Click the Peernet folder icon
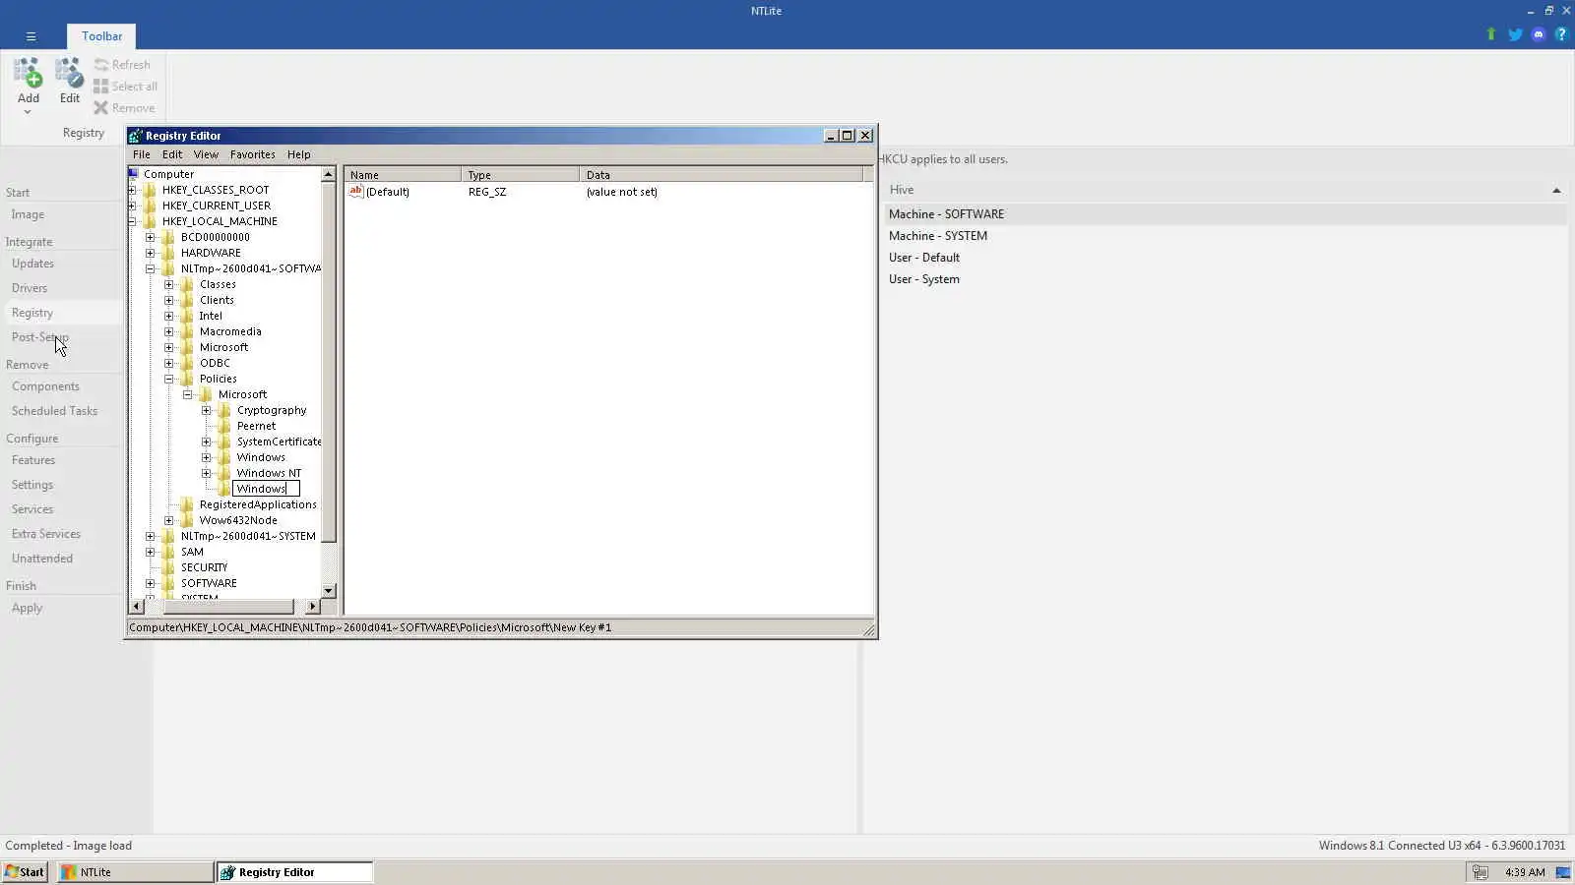This screenshot has height=885, width=1575. (x=224, y=426)
